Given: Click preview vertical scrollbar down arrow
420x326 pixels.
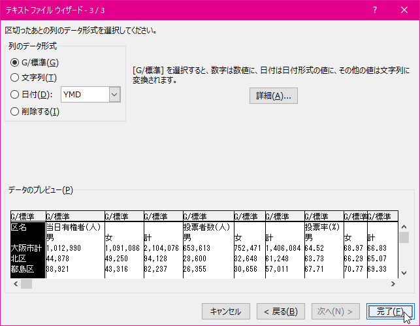Looking at the screenshot, I should click(404, 273).
